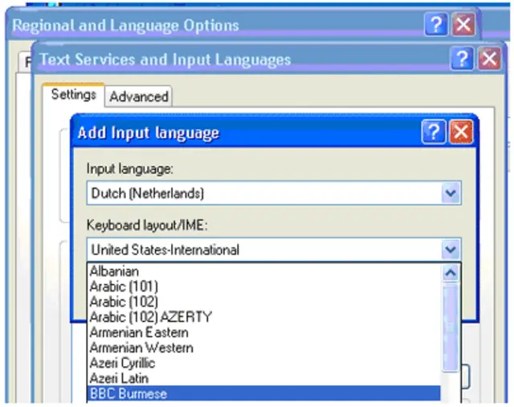The width and height of the screenshot is (514, 407).
Task: Click the Help icon in Add Input language dialog
Action: coord(434,132)
